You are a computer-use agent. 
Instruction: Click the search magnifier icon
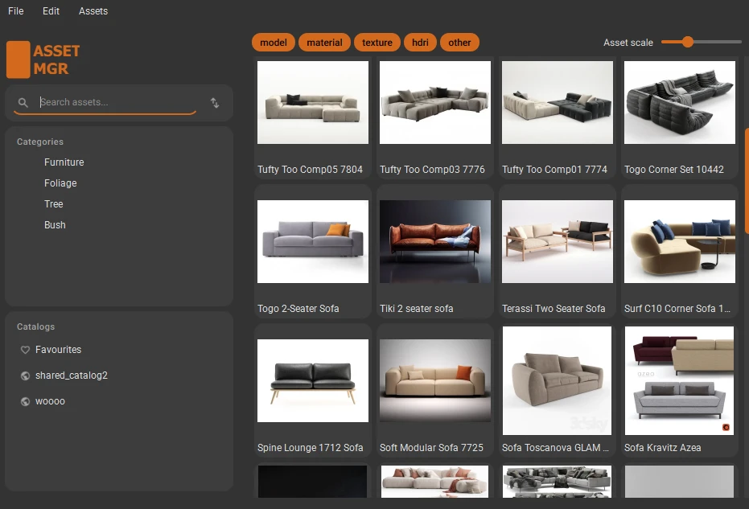[23, 102]
